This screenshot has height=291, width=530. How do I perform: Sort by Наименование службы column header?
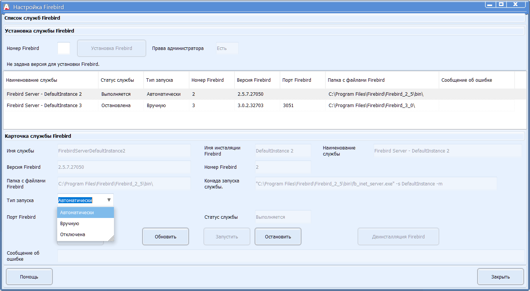point(51,80)
